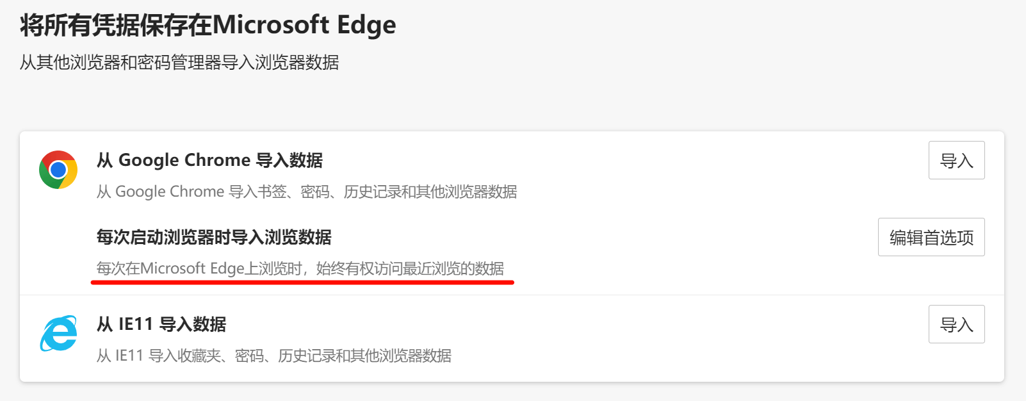1026x401 pixels.
Task: Click the IE11 logo beside its import section
Action: (x=58, y=333)
